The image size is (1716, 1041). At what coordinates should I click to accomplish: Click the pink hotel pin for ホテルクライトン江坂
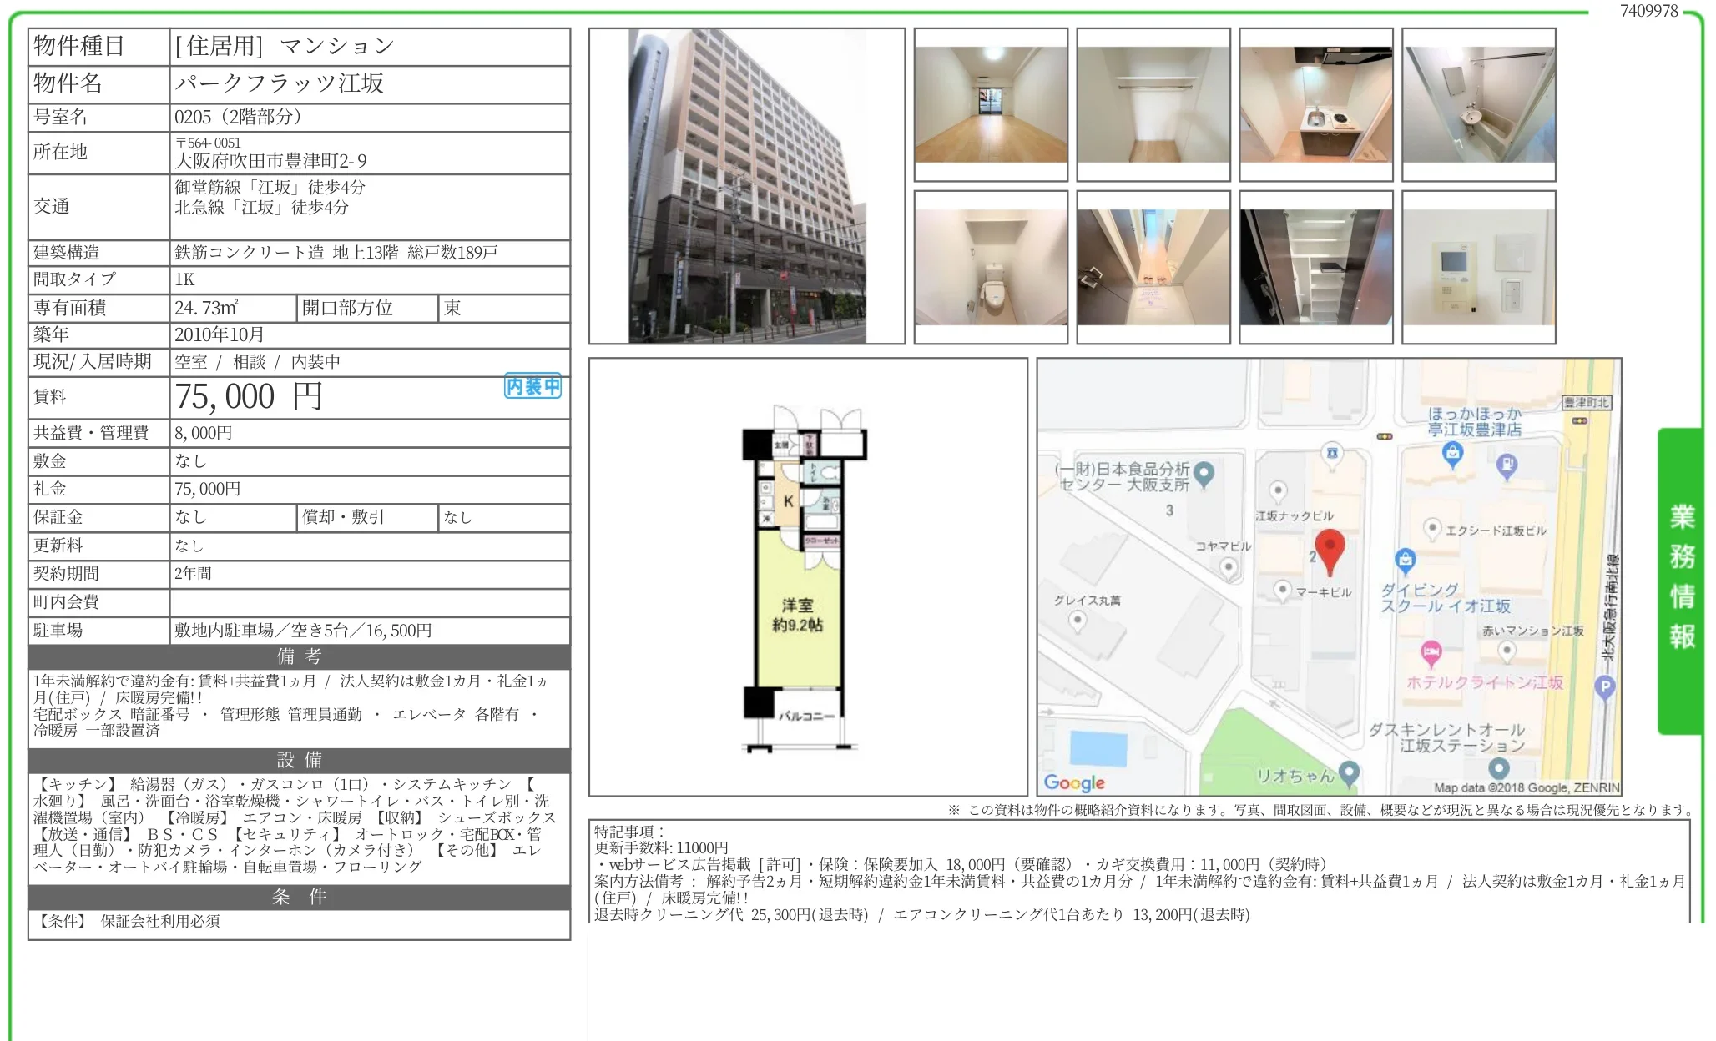1431,651
